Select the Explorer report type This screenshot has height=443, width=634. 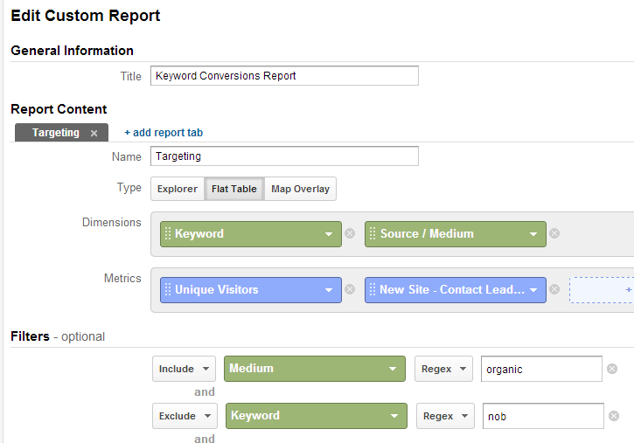pos(178,189)
